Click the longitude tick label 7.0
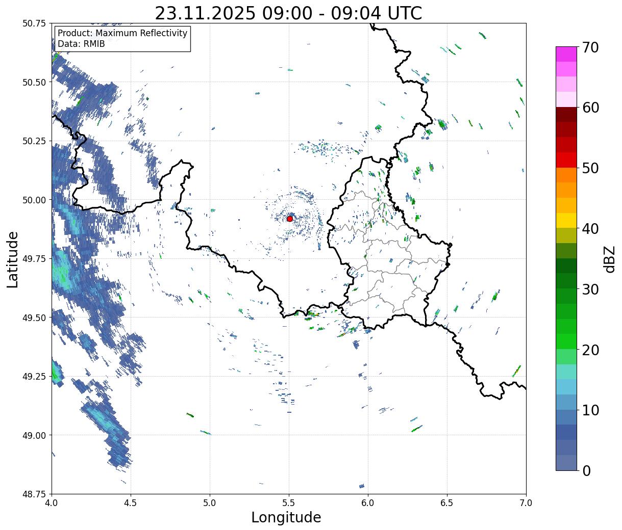The image size is (622, 530). click(526, 502)
